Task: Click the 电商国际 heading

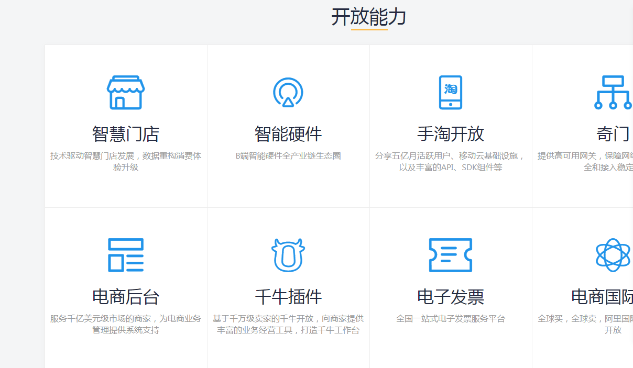Action: (x=602, y=297)
